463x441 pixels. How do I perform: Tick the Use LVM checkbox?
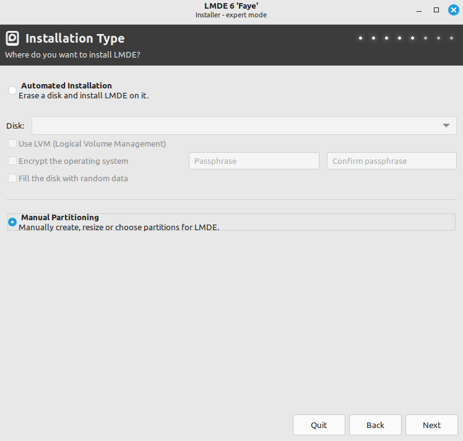coord(12,143)
